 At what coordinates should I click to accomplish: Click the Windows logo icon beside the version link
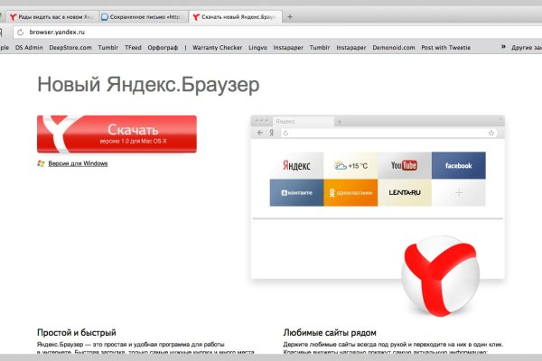41,163
